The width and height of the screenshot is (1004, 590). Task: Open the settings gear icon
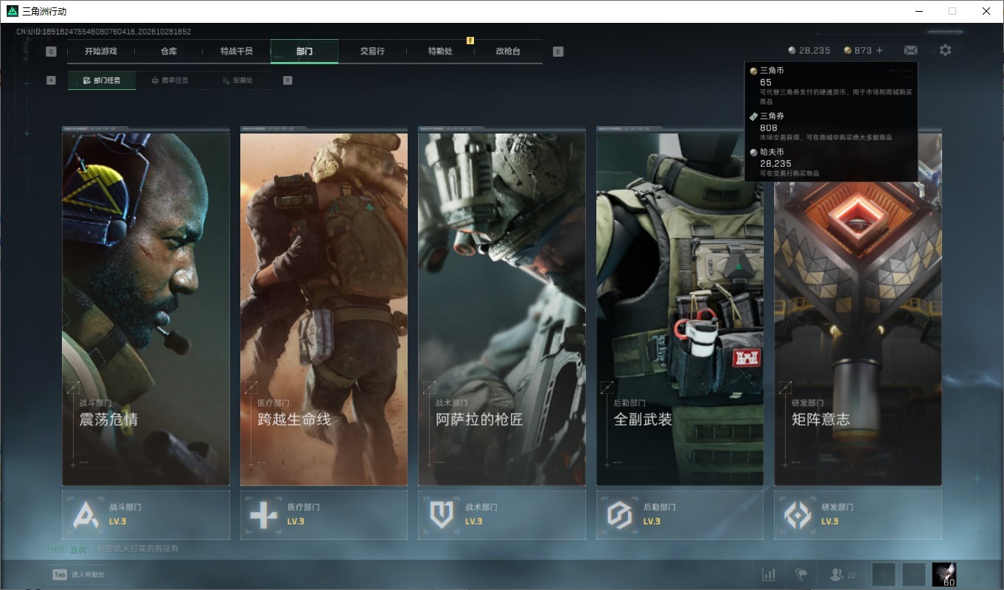tap(945, 50)
